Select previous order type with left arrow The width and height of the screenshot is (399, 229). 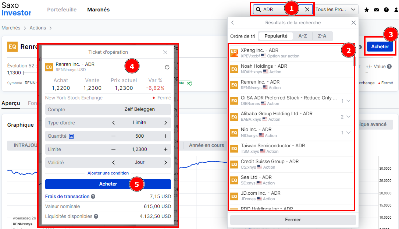(114, 123)
